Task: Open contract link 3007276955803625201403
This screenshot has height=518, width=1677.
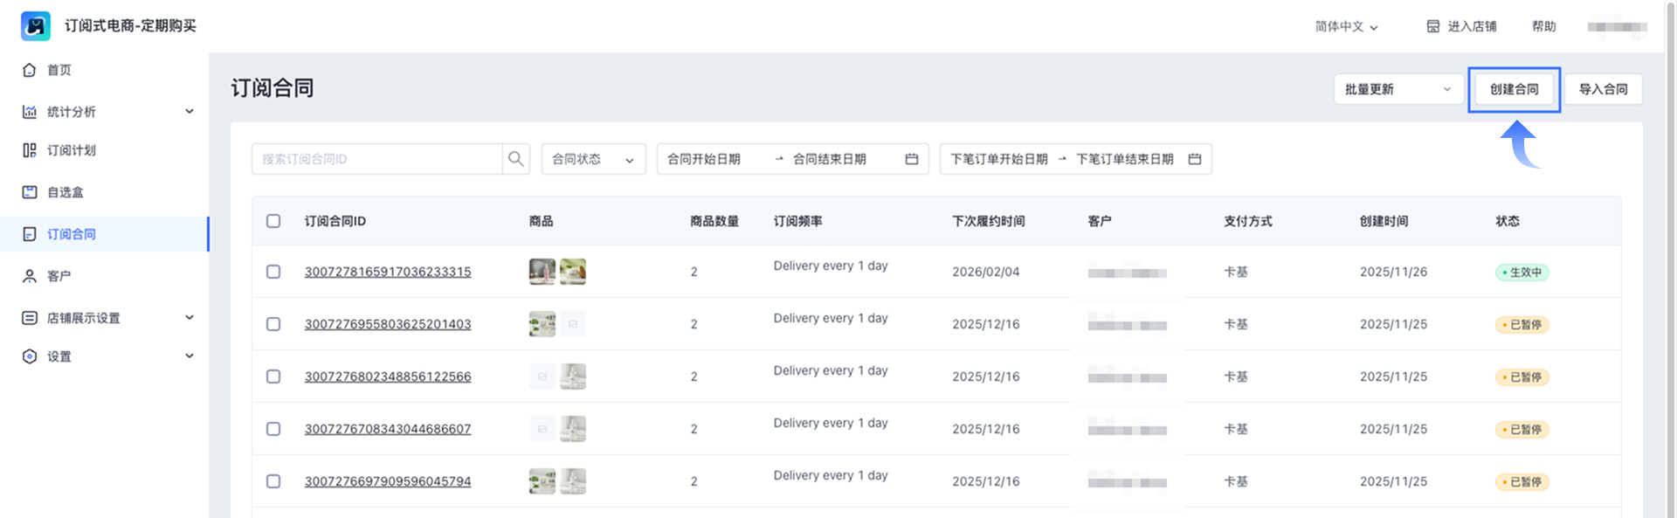Action: [388, 324]
